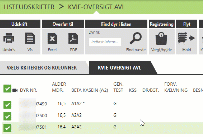
Task: Sort by Dyr nr. column header
Action: pos(29,90)
